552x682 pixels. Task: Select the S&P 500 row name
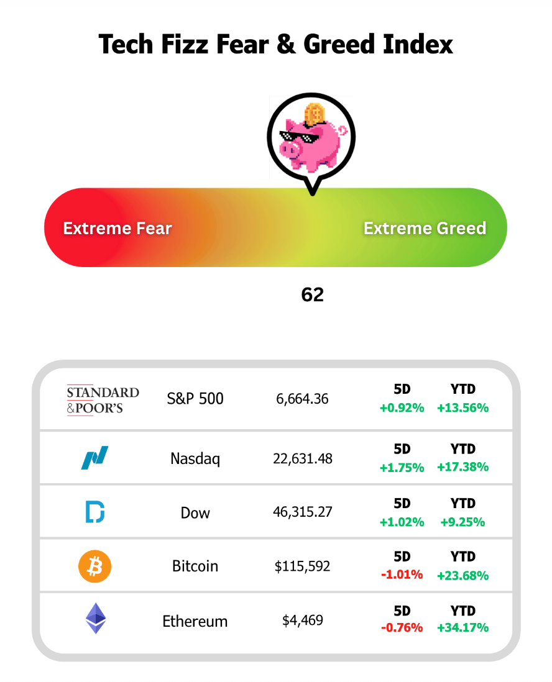195,399
